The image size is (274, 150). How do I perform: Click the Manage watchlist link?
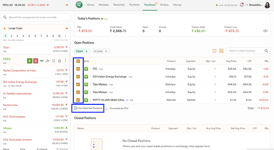[x=62, y=149]
